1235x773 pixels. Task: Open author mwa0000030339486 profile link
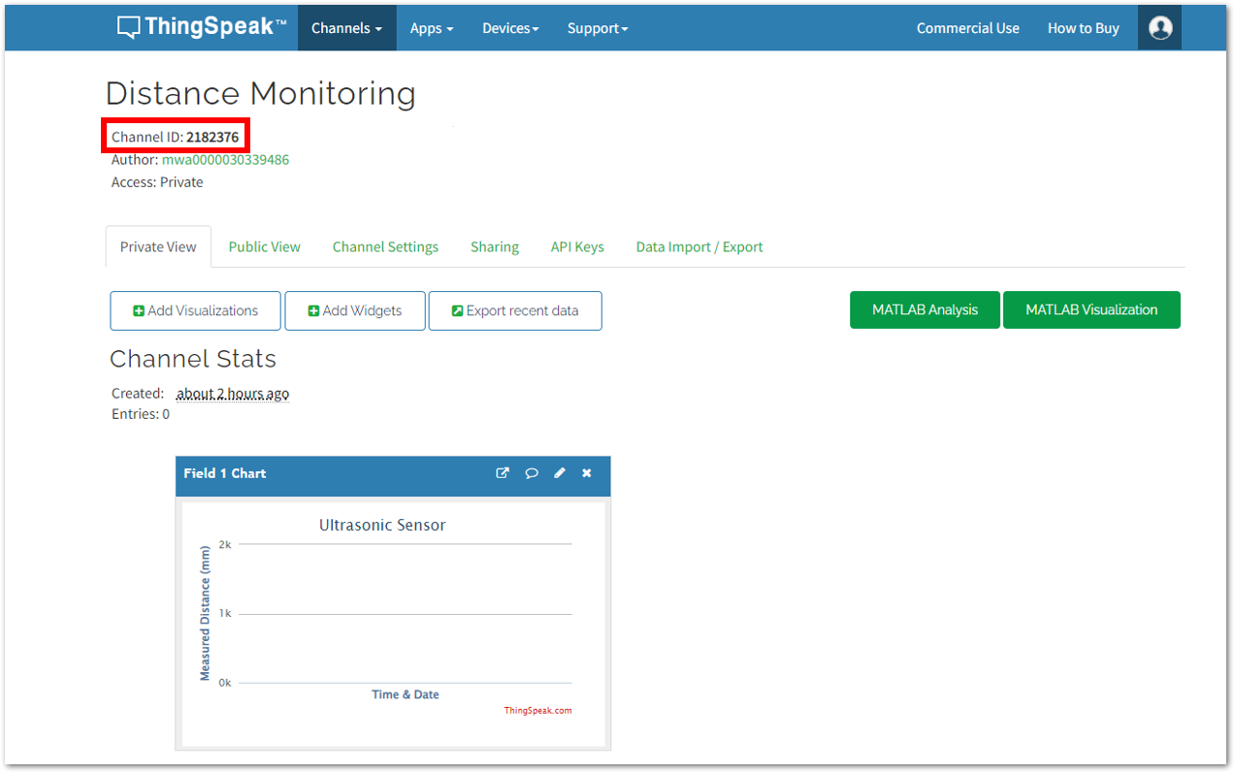(225, 159)
